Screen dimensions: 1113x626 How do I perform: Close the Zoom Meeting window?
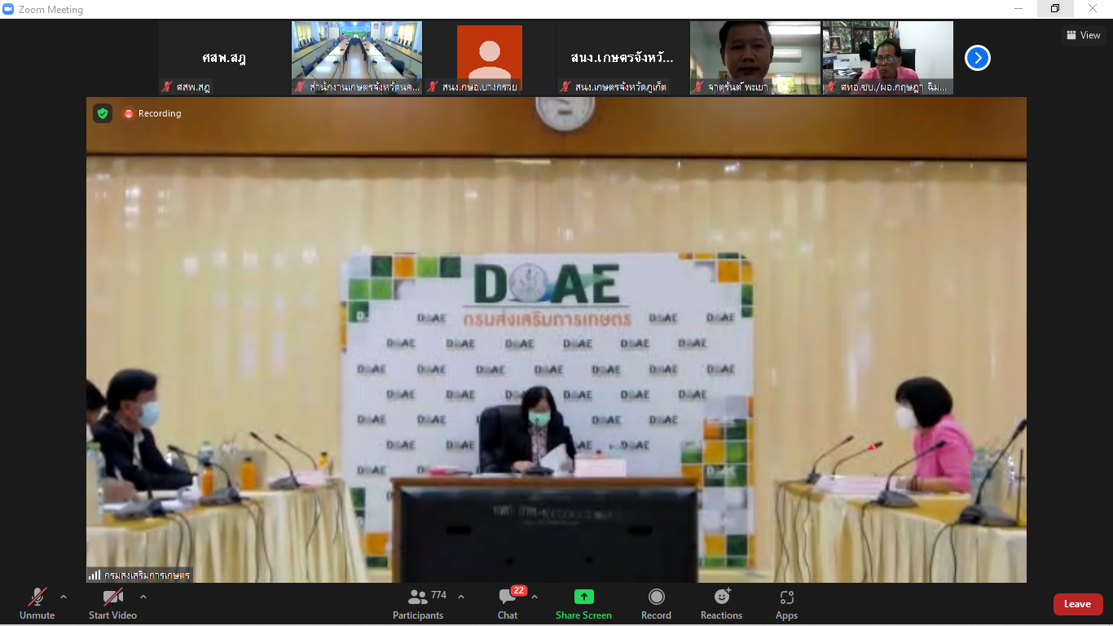pos(1093,9)
